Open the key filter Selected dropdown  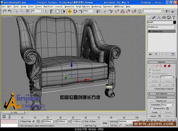point(128,121)
